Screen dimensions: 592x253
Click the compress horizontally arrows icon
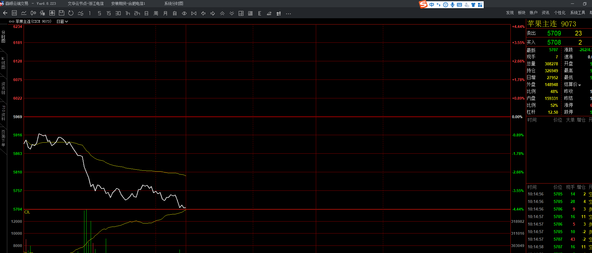click(x=194, y=13)
